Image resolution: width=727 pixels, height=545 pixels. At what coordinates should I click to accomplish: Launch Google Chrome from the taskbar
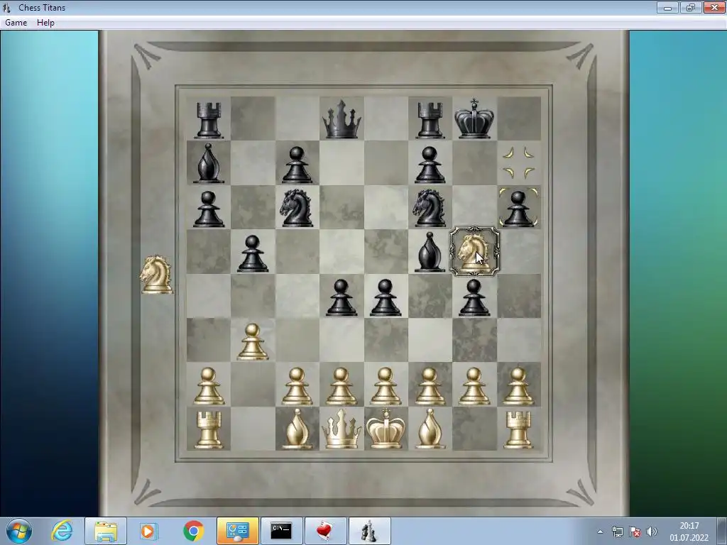pyautogui.click(x=193, y=531)
